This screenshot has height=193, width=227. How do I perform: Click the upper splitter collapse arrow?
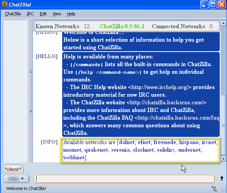31,72
